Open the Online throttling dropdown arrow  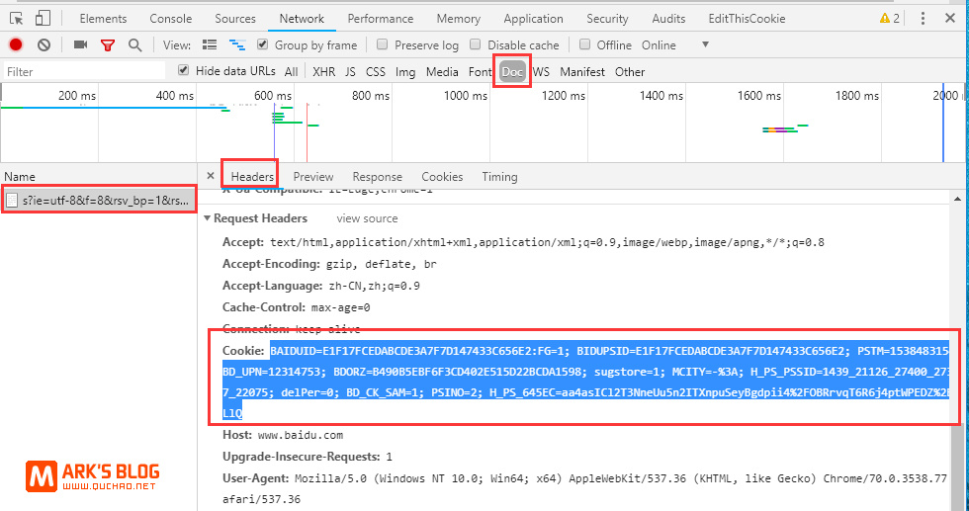[705, 44]
